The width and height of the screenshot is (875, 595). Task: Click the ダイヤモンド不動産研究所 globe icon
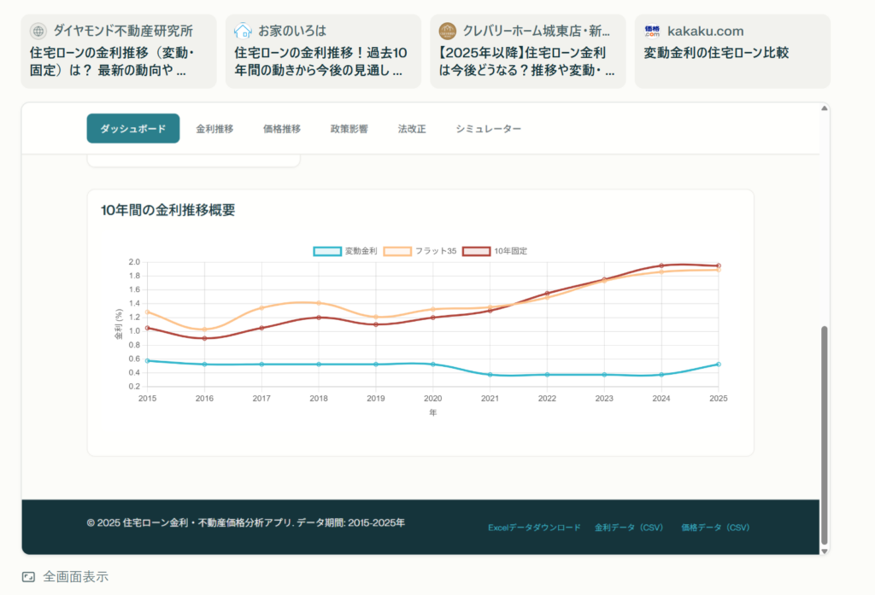[38, 32]
